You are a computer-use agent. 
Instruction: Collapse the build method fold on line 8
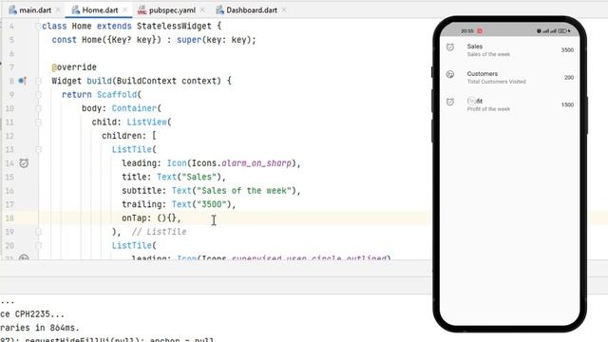pos(38,81)
